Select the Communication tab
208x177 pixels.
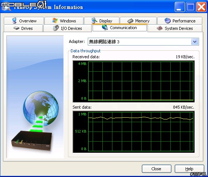pyautogui.click(x=119, y=28)
